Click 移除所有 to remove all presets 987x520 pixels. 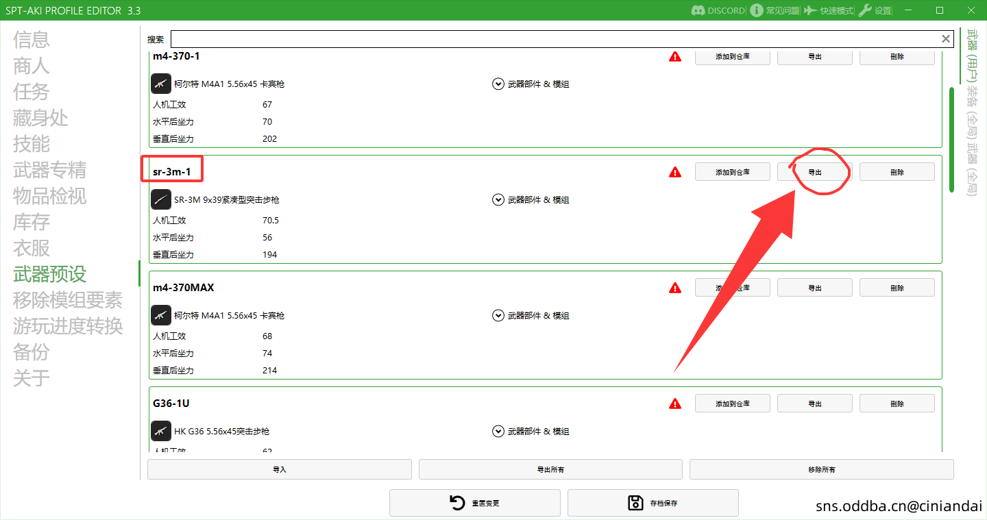click(822, 469)
